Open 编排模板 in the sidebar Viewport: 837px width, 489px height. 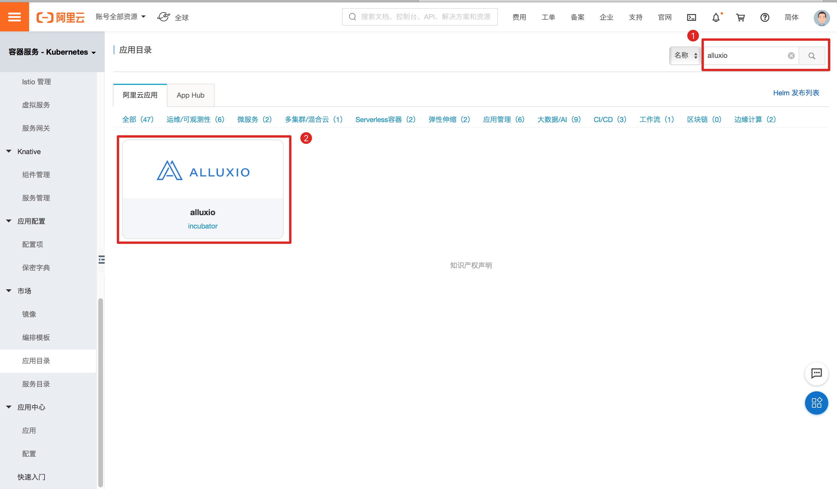click(36, 337)
